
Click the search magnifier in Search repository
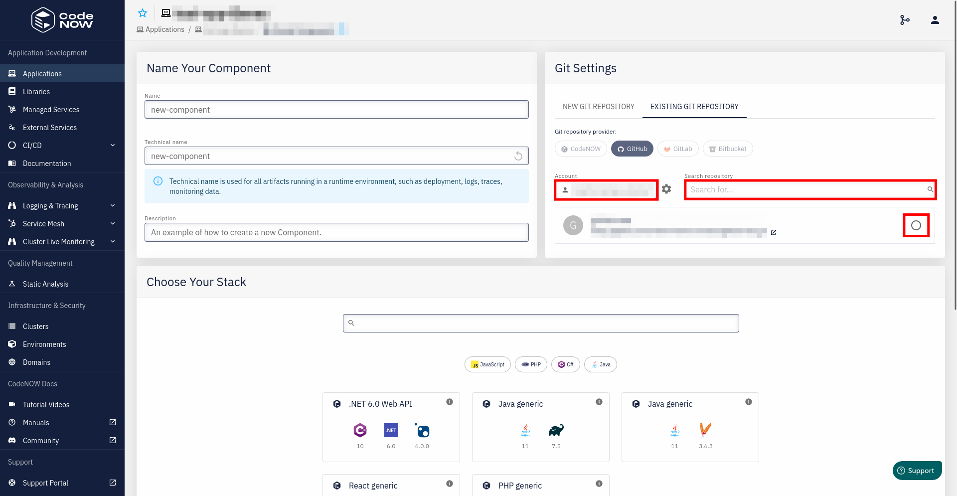point(930,189)
